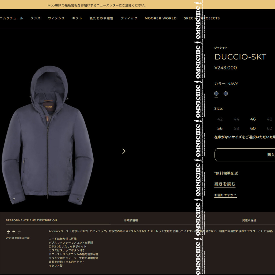Click the newsletter signup banner

[97, 5]
